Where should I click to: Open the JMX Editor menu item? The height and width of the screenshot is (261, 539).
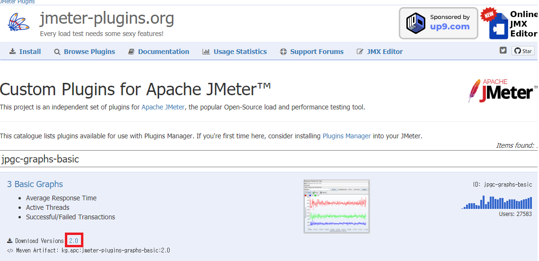tap(379, 52)
